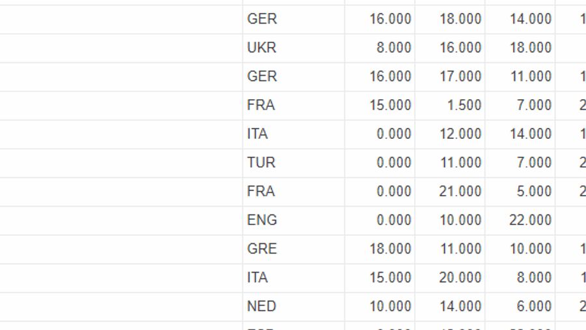Select the empty cell left of TUR

(x=121, y=163)
